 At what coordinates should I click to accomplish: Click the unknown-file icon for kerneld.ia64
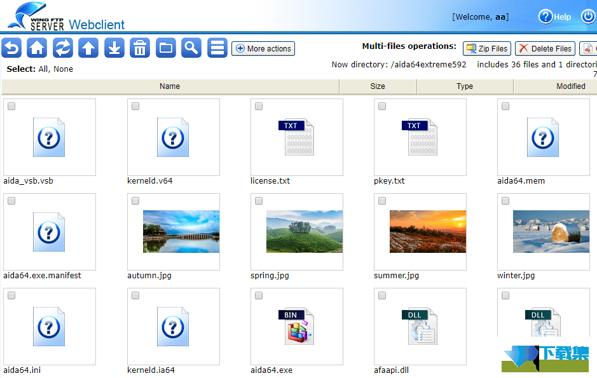click(173, 327)
